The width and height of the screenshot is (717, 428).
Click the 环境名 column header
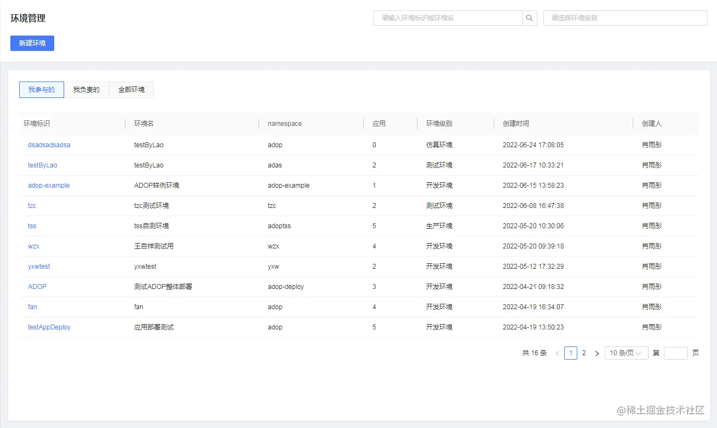click(x=144, y=124)
